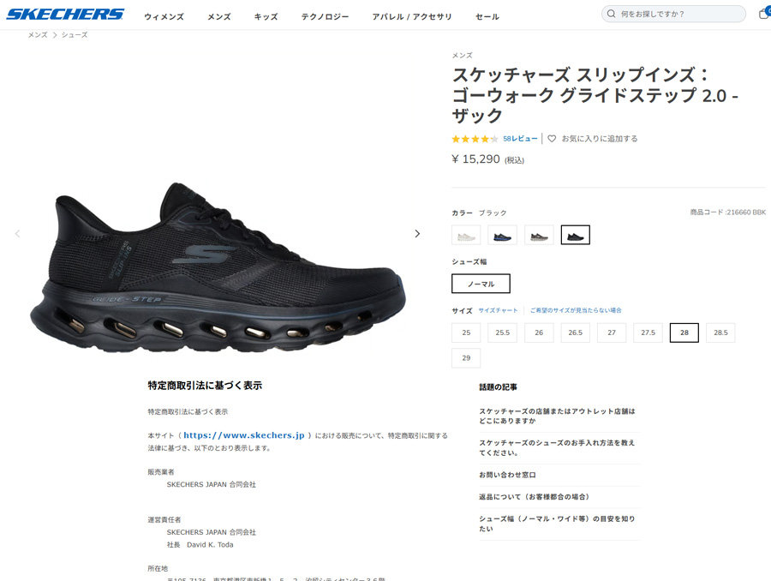The width and height of the screenshot is (771, 581).
Task: Open the 58レビュー reviews link
Action: [520, 139]
